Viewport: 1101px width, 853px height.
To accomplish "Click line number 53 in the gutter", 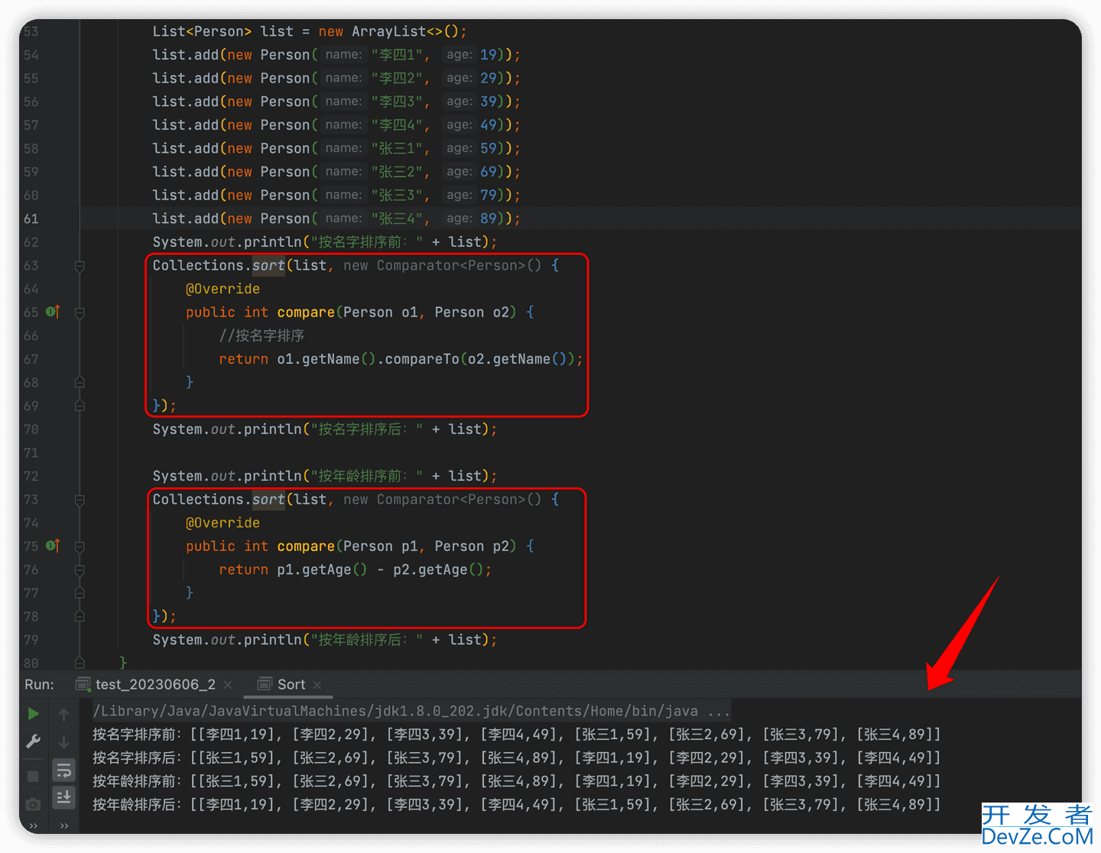I will tap(31, 31).
